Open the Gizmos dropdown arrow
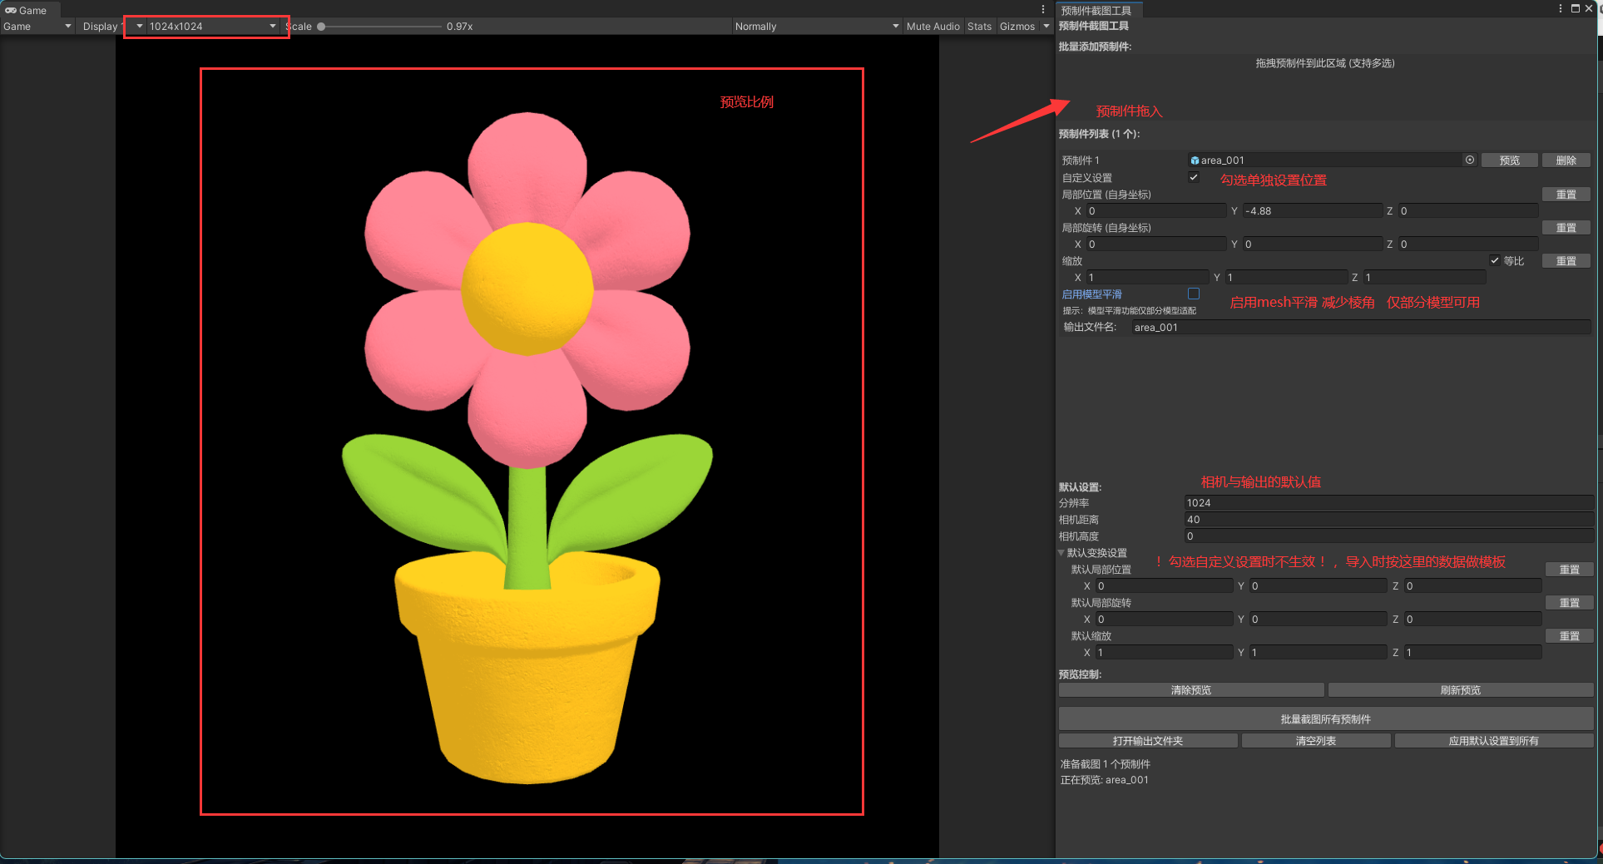This screenshot has height=864, width=1603. click(x=1046, y=27)
